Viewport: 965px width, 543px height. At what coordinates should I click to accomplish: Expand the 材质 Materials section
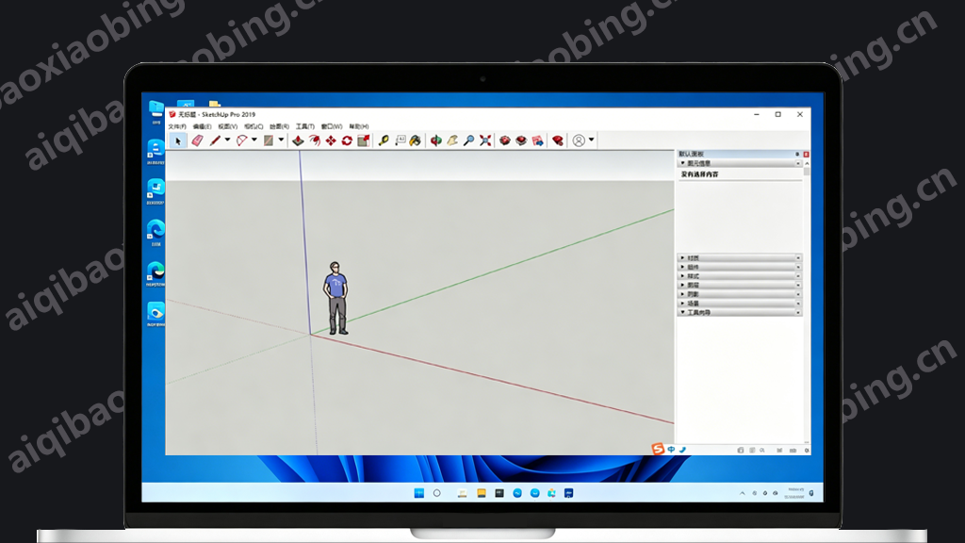682,258
